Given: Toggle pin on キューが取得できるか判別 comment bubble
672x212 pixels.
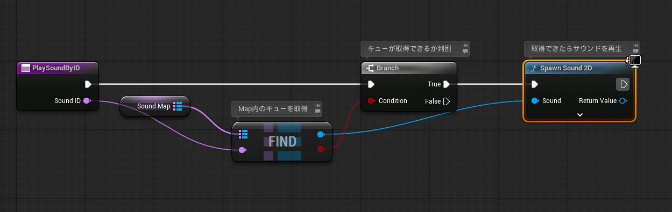Looking at the screenshot, I should point(465,45).
